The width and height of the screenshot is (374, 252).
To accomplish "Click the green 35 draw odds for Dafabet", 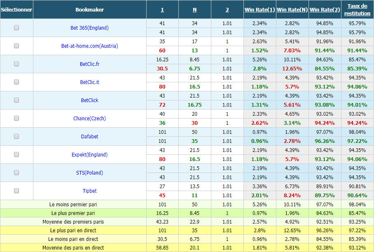I will 195,141.
